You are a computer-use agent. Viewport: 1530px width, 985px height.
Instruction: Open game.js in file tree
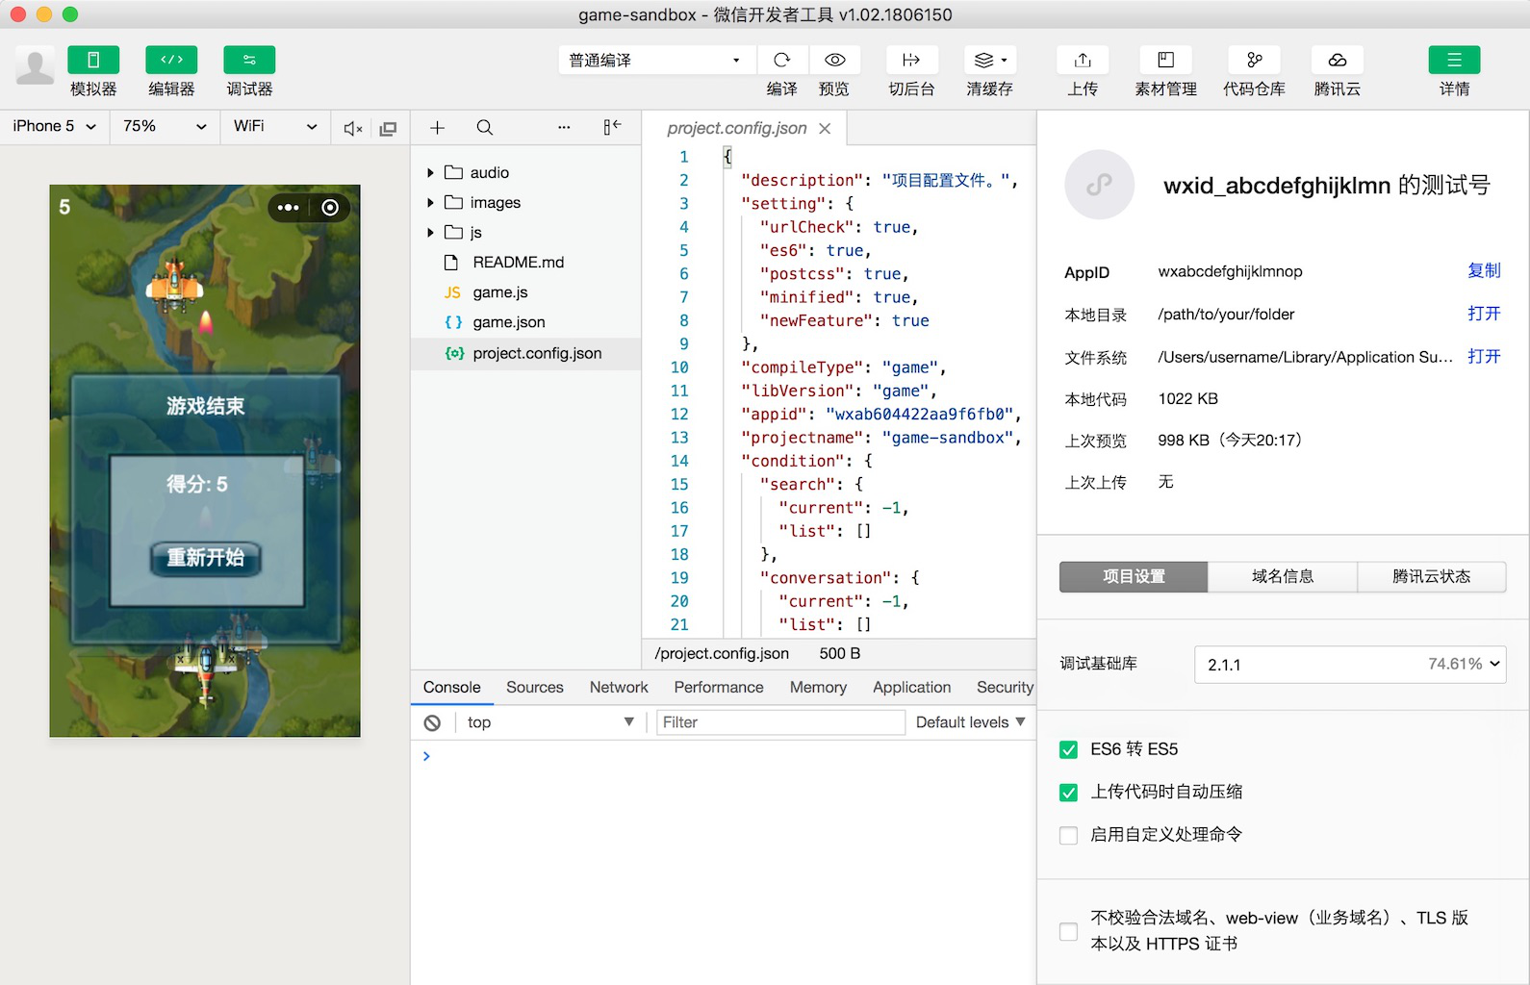click(x=499, y=292)
